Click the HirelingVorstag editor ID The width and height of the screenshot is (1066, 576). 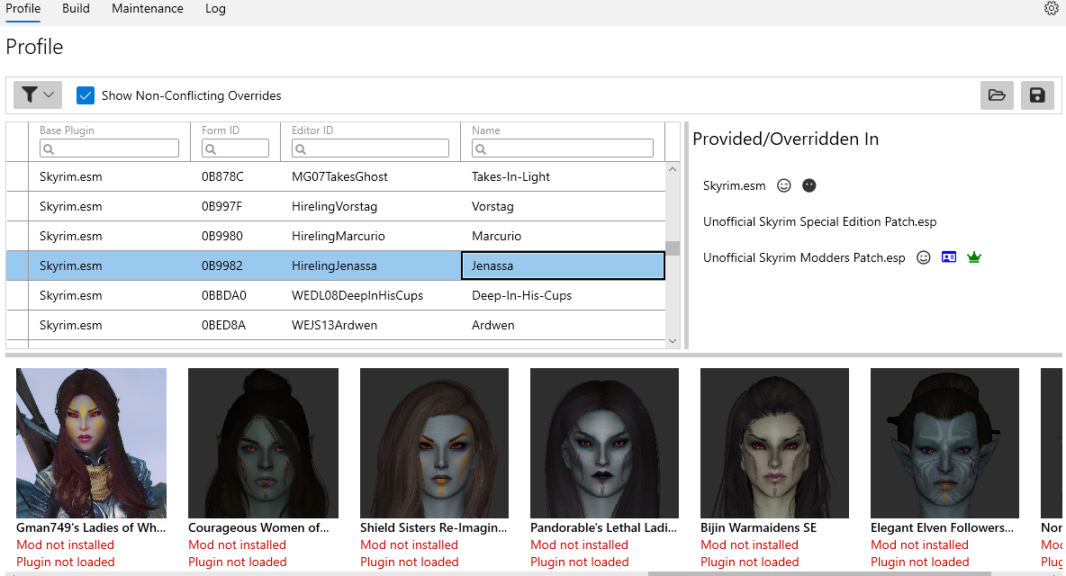pyautogui.click(x=335, y=206)
